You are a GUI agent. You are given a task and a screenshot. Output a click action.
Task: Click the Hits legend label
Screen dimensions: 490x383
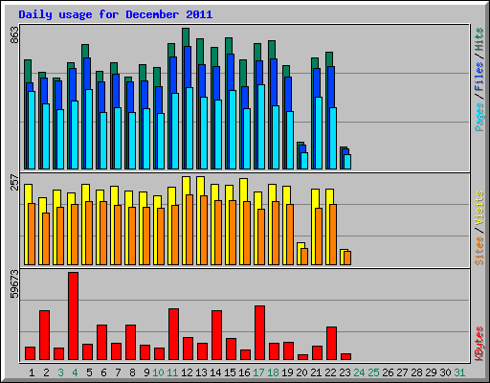(479, 39)
